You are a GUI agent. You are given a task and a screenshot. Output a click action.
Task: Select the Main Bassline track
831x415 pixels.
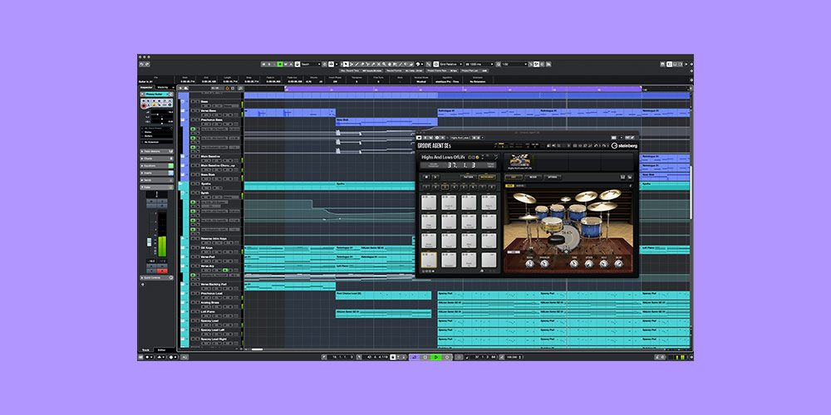point(210,157)
